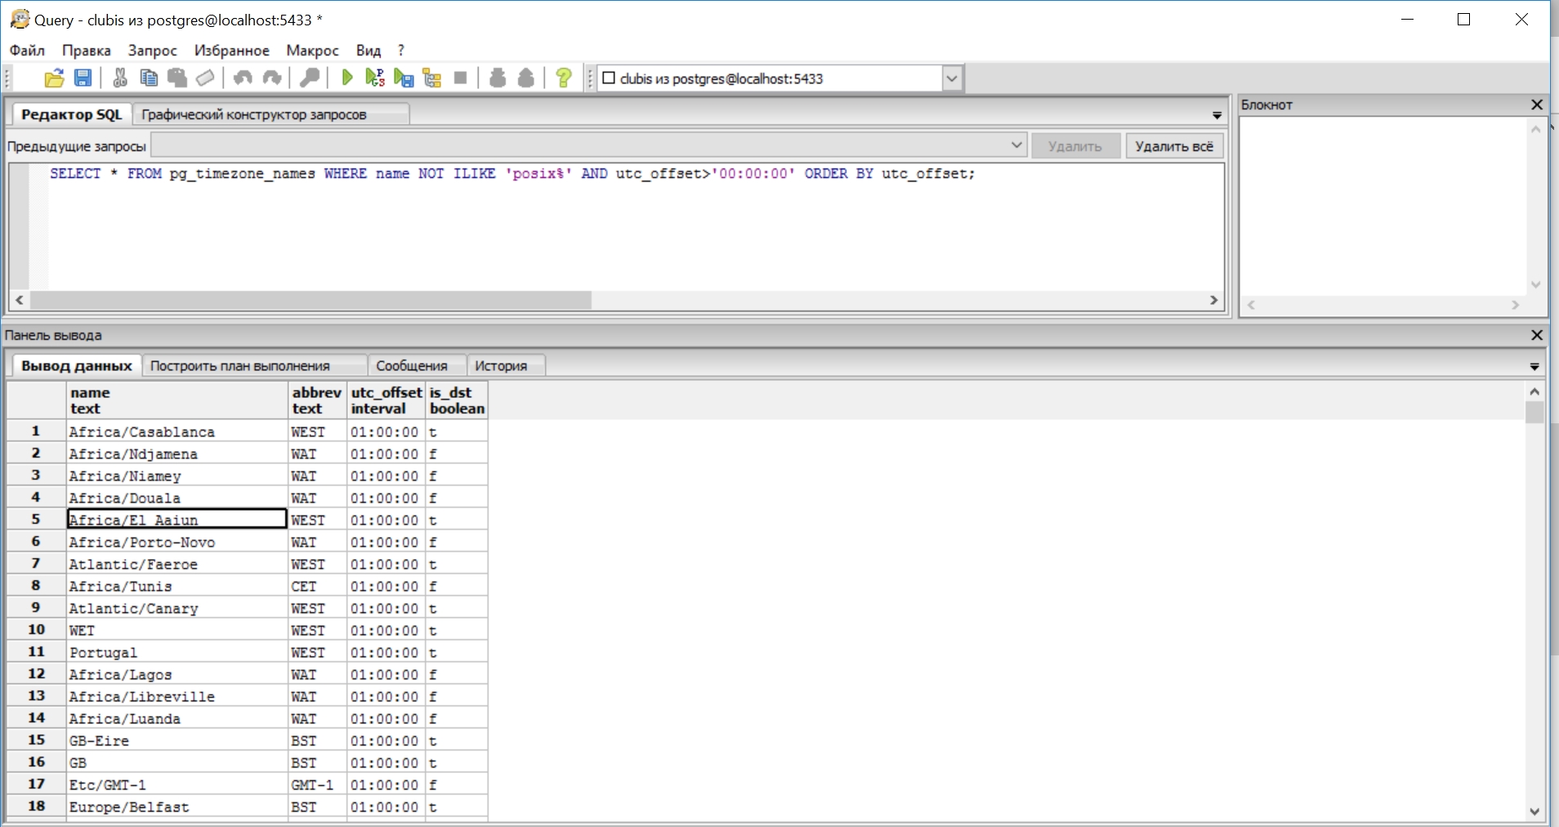Commit transaction toolbar icon

pyautogui.click(x=498, y=78)
